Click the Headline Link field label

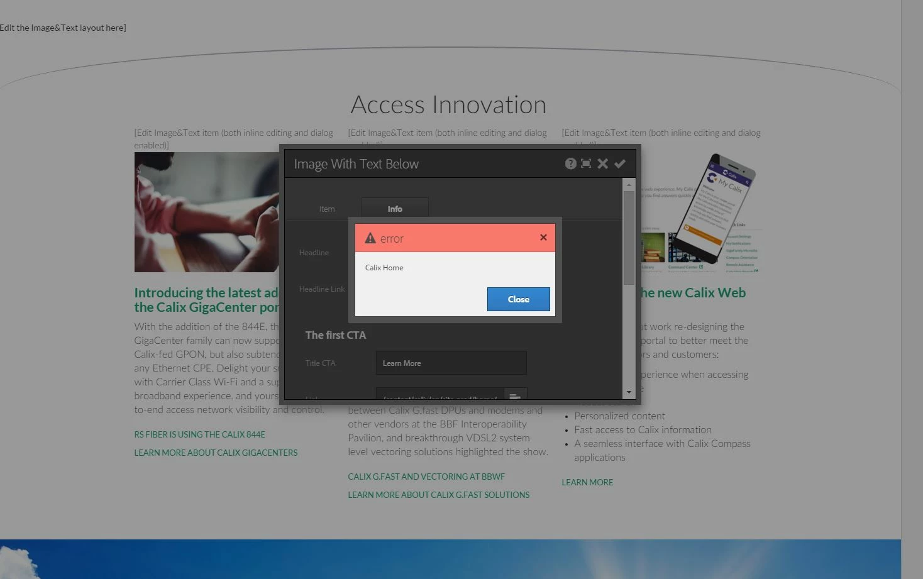point(322,289)
